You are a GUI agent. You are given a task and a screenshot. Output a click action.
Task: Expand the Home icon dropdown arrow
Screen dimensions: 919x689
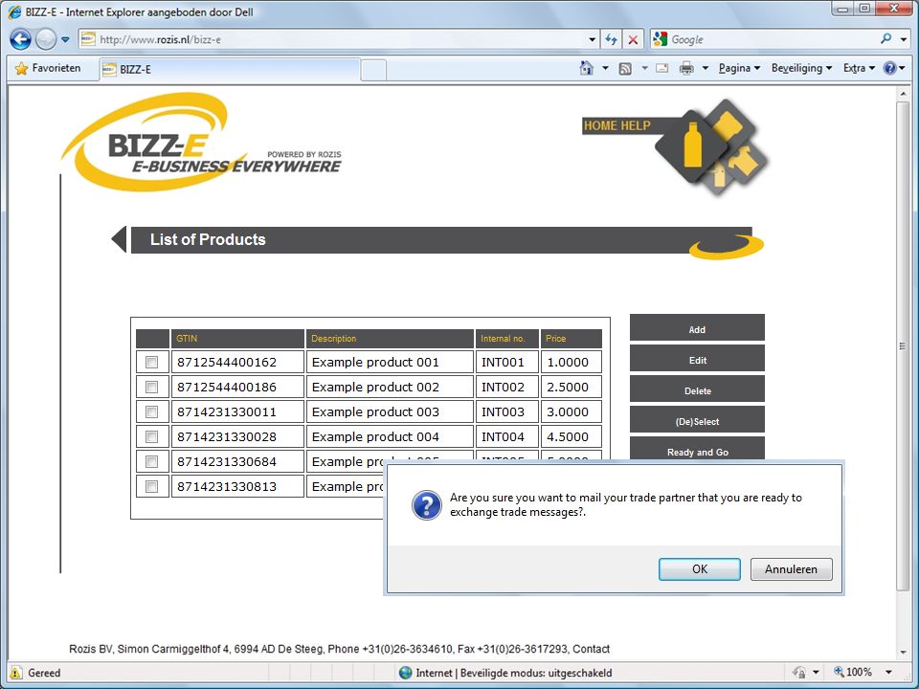coord(605,69)
